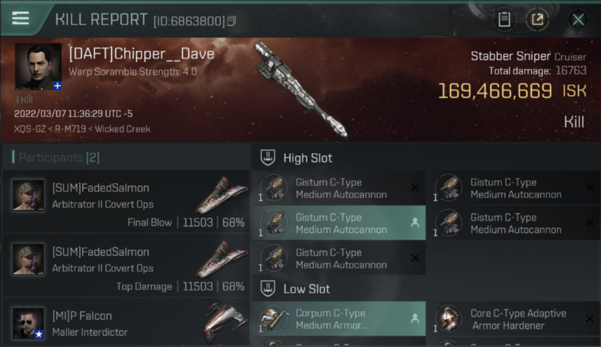Image resolution: width=601 pixels, height=347 pixels.
Task: Click Core C-Type Adaptive Armor Hardener icon
Action: point(449,319)
